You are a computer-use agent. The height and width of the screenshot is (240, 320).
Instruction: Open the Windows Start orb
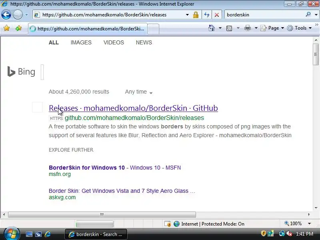coord(12,234)
